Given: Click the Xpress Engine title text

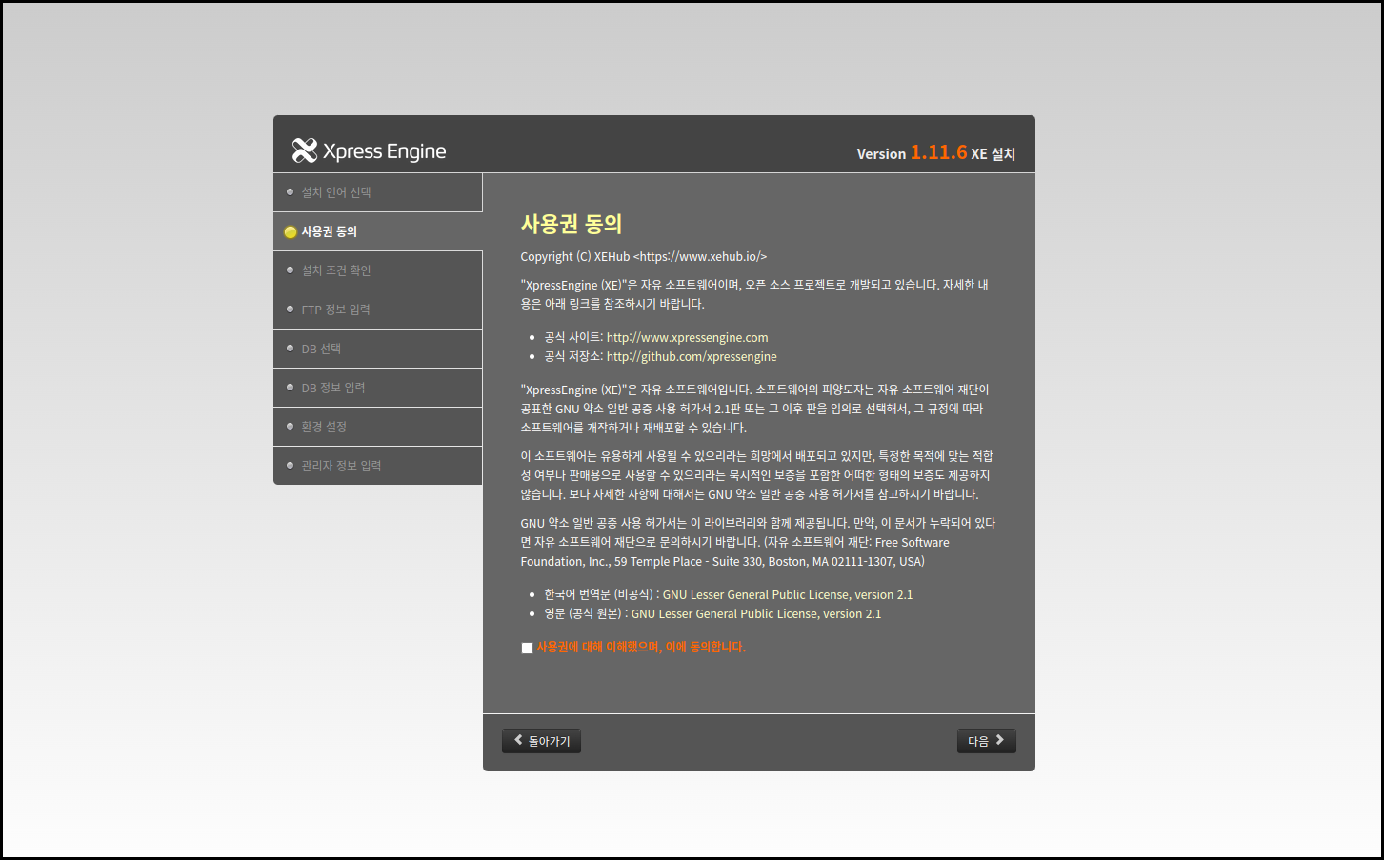Looking at the screenshot, I should [x=385, y=151].
